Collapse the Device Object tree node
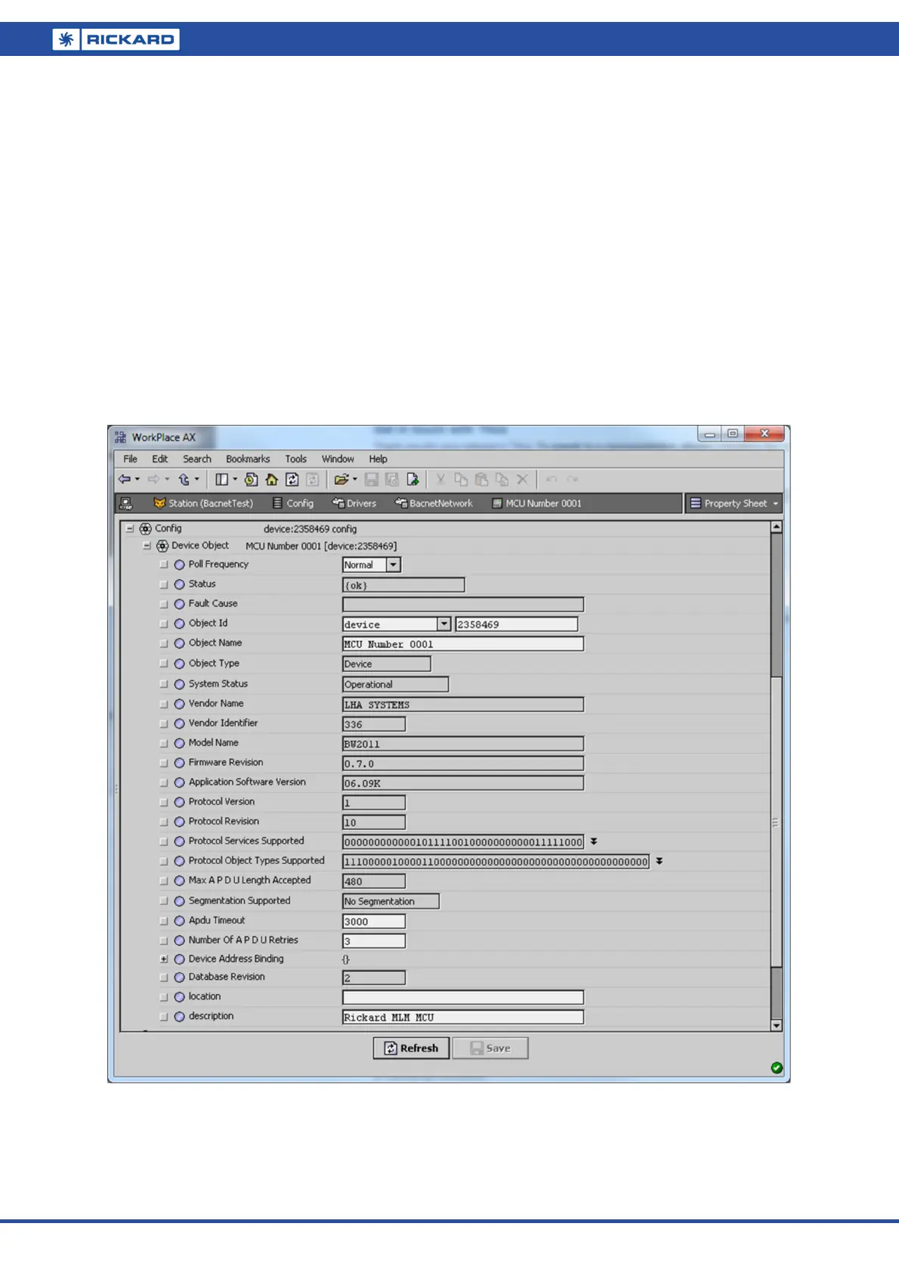 [147, 546]
